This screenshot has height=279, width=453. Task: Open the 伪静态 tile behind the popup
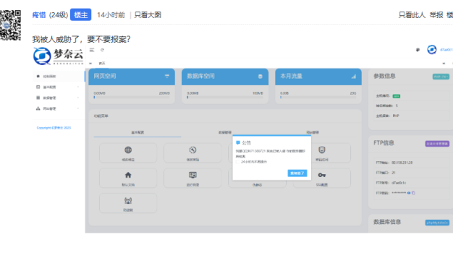tap(257, 184)
